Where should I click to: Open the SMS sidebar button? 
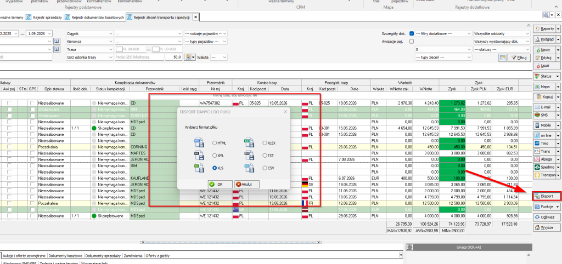[544, 115]
